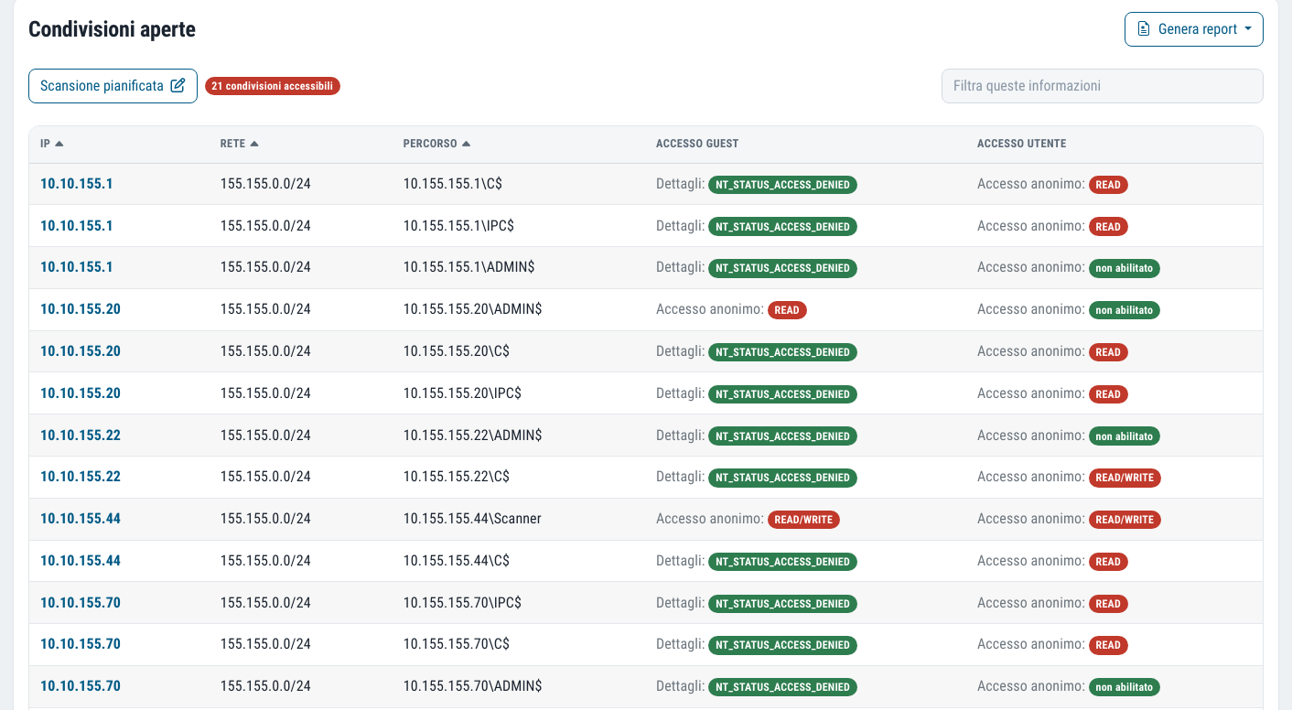Sort the table by PERCORSO column
The height and width of the screenshot is (710, 1292).
pyautogui.click(x=437, y=144)
